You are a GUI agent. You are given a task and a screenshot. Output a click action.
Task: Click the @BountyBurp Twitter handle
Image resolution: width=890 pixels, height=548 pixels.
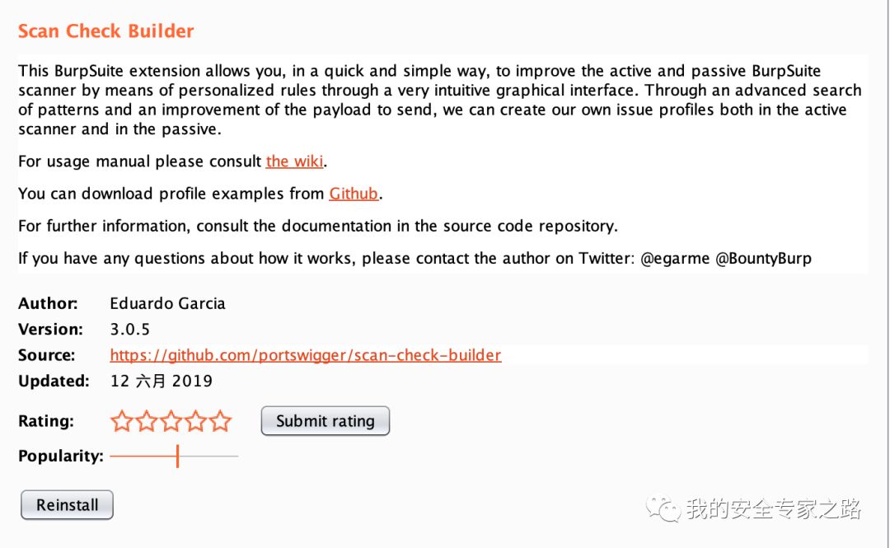point(763,258)
